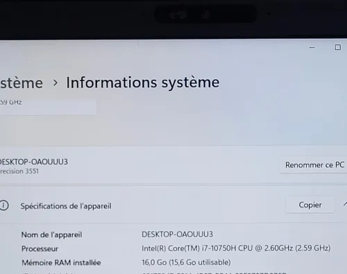Click the Nom de l'appareil label

[x=51, y=234]
